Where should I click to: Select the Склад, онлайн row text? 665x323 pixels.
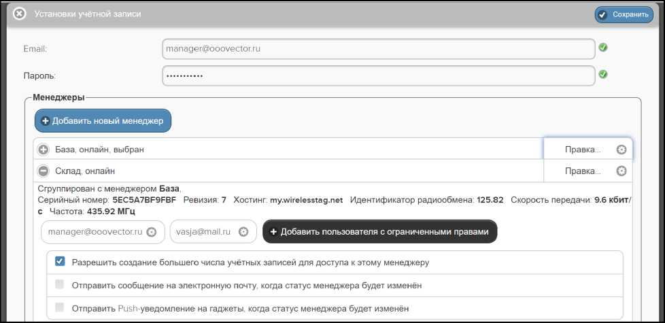85,171
